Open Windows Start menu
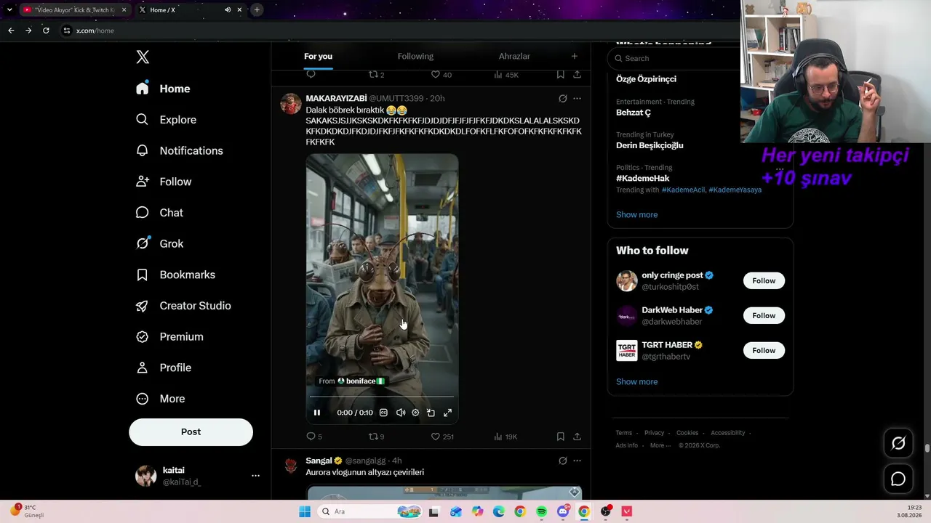This screenshot has height=523, width=931. [x=305, y=511]
